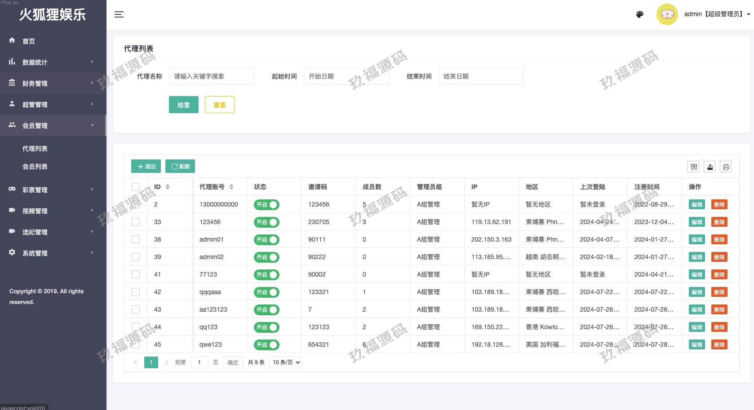The width and height of the screenshot is (754, 410).
Task: Tick the select-all checkbox in table header
Action: click(136, 187)
